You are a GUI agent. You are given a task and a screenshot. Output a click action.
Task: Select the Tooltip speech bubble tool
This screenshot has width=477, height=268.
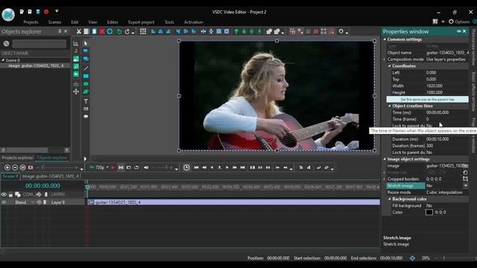pyautogui.click(x=86, y=116)
